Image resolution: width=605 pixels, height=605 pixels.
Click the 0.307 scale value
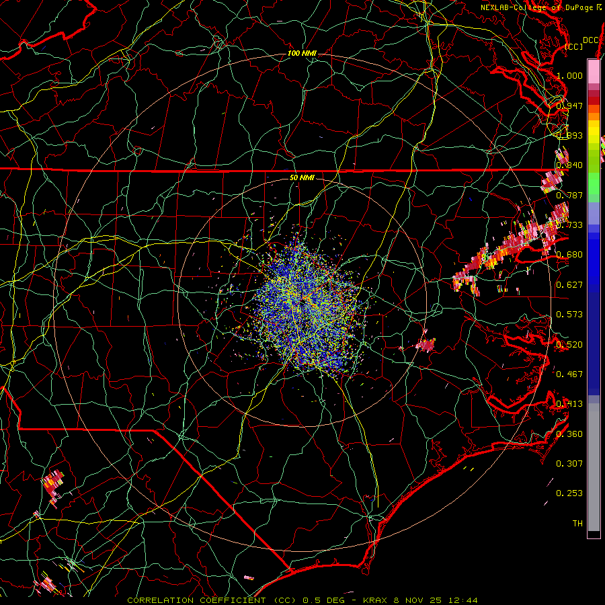tap(569, 464)
